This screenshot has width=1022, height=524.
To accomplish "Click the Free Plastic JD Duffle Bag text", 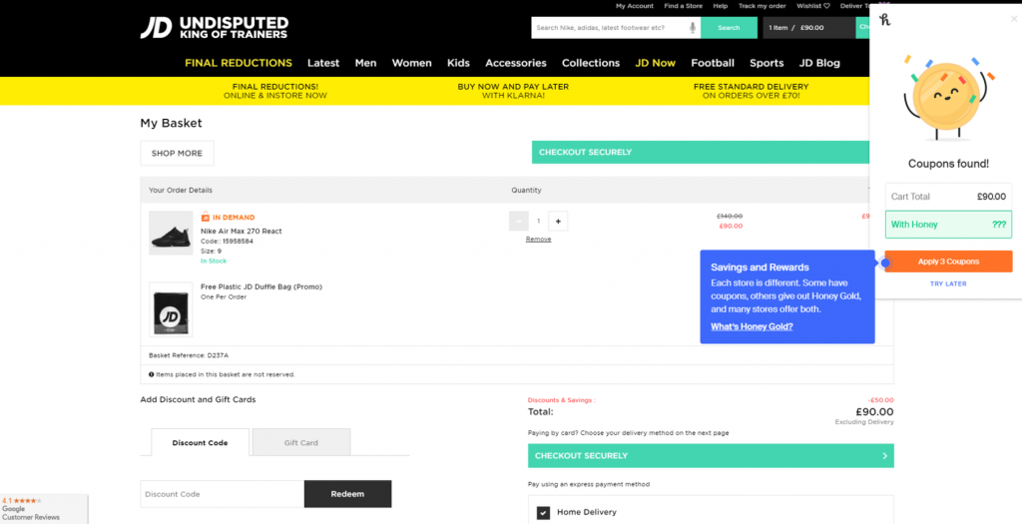I will [261, 286].
